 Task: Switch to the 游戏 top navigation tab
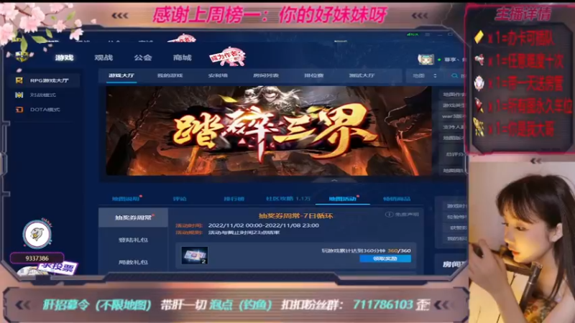coord(65,58)
